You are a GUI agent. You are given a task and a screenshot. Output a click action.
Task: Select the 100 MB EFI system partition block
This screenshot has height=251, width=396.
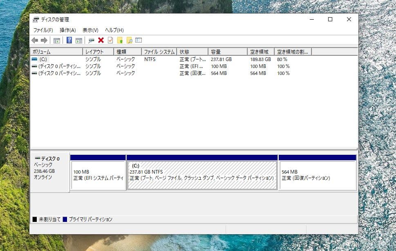[x=98, y=174]
